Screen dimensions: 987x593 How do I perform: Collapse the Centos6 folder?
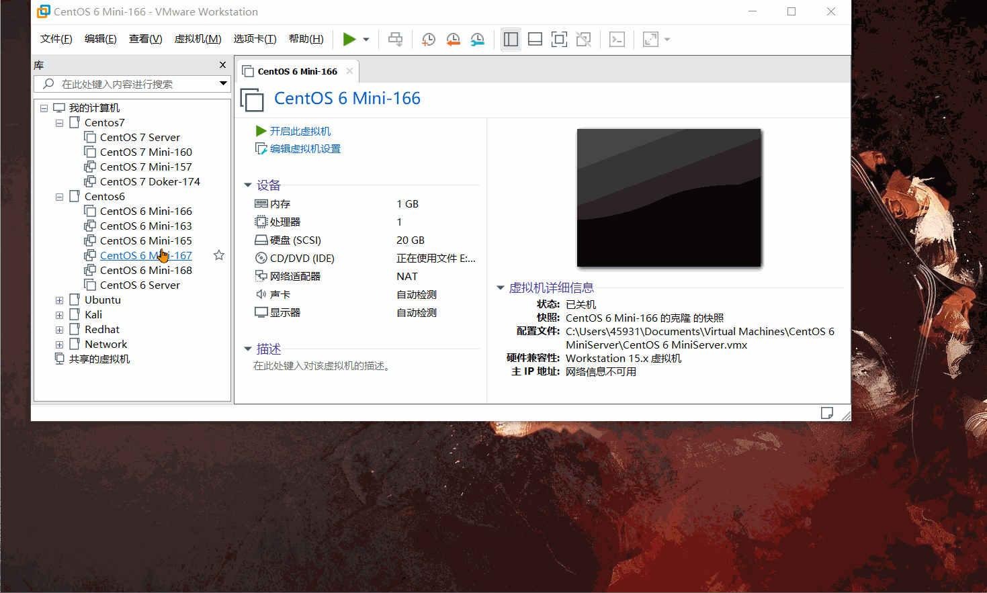59,197
